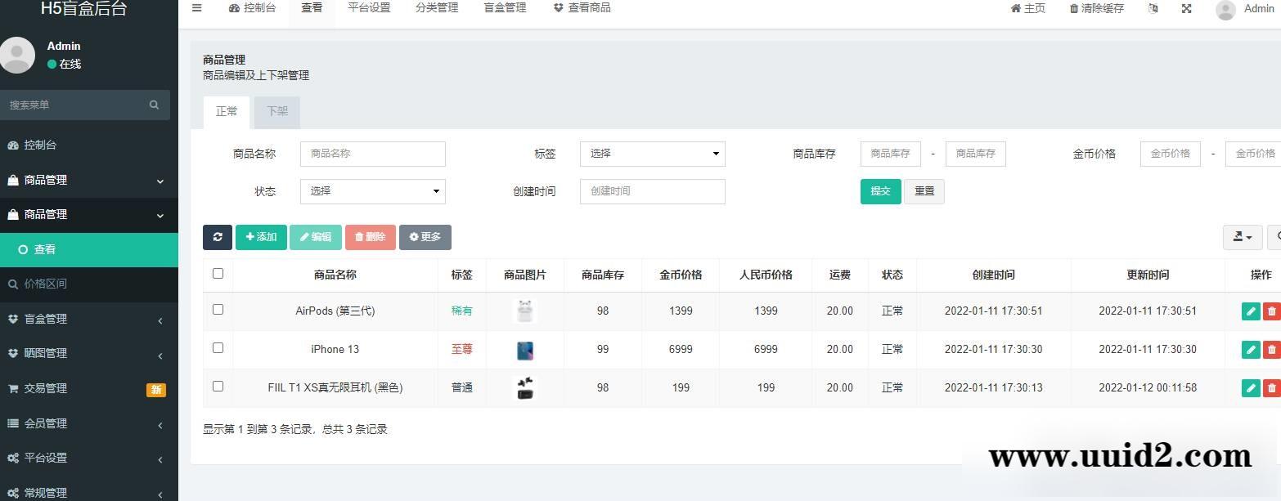Switch to the 下架 tab

tap(277, 112)
